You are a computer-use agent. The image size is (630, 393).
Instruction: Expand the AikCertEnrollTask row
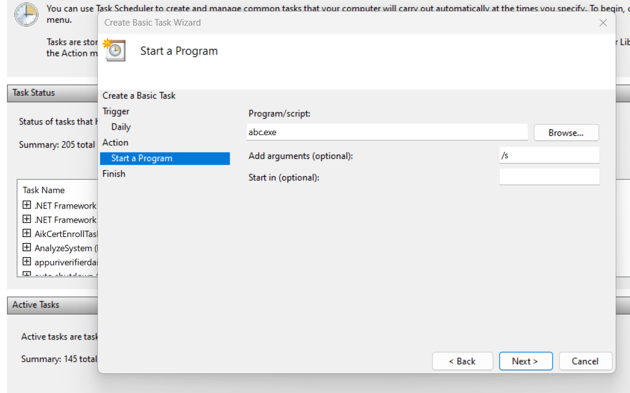(26, 233)
